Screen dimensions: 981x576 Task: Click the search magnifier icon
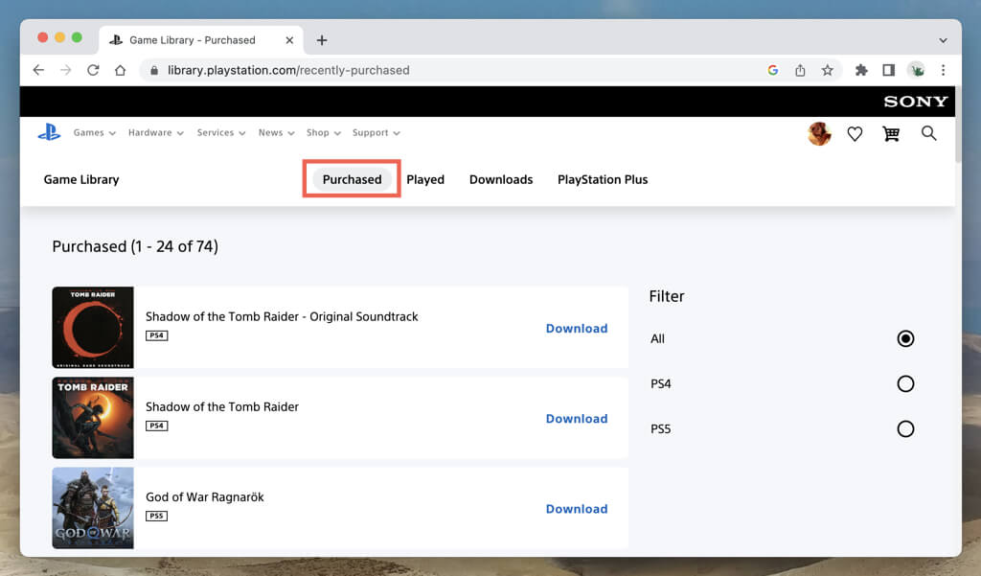[928, 133]
